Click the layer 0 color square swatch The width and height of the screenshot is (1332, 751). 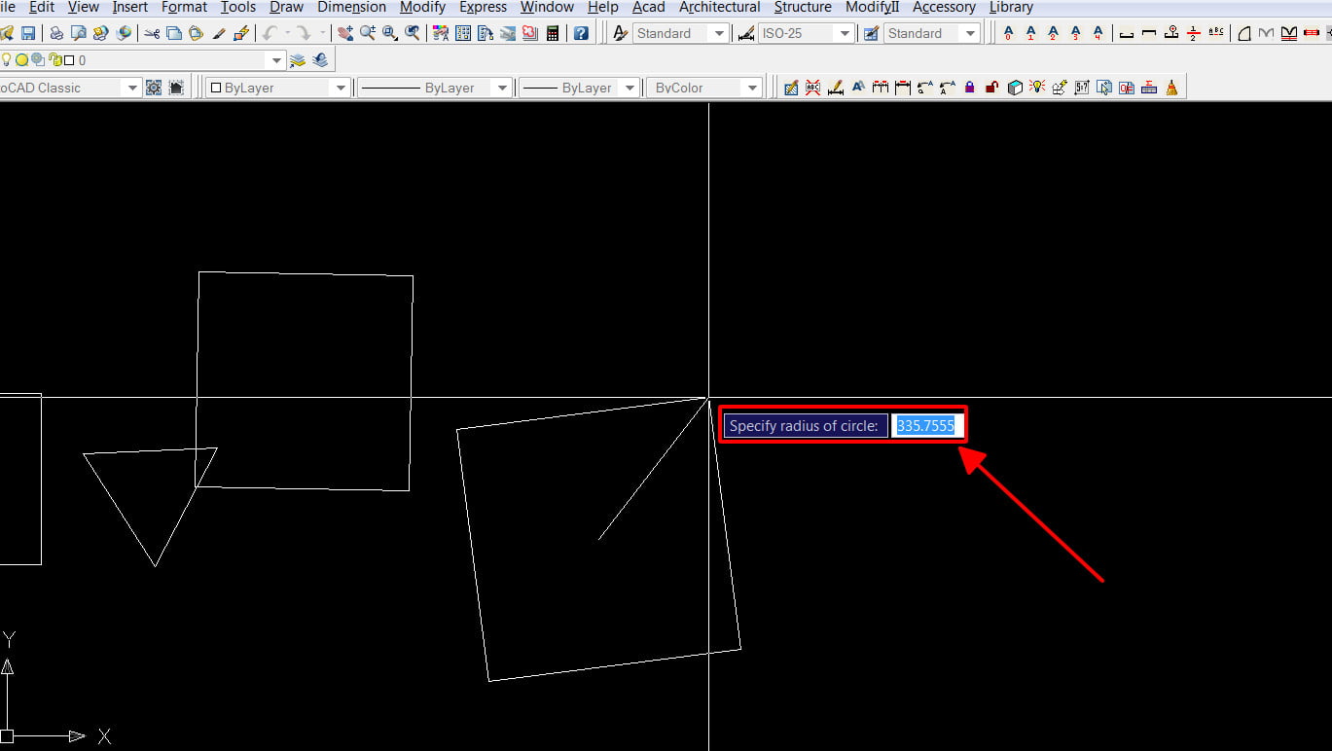coord(69,60)
